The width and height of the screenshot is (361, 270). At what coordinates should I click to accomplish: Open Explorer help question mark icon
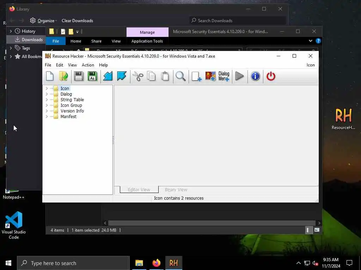[x=318, y=41]
